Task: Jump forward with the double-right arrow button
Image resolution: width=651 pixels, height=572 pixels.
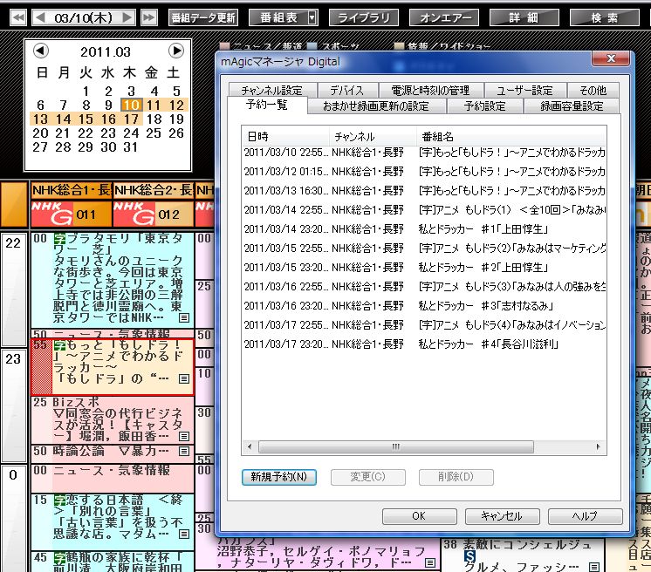Action: coord(149,17)
